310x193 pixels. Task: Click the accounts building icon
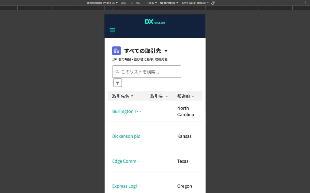(x=116, y=51)
